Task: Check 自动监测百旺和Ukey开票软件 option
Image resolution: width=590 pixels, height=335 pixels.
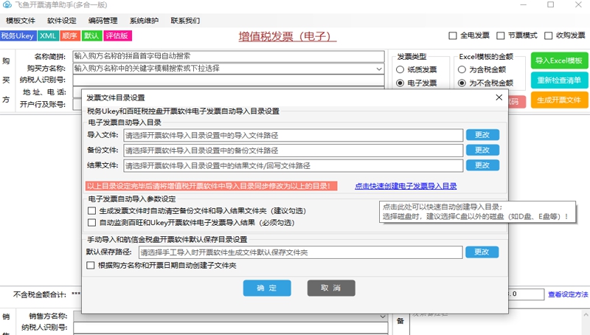Action: click(91, 223)
